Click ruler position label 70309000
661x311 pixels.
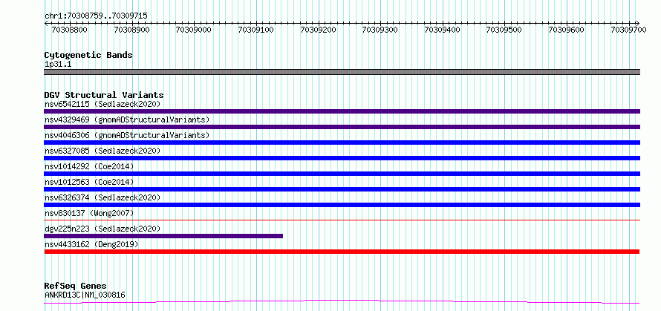point(194,30)
